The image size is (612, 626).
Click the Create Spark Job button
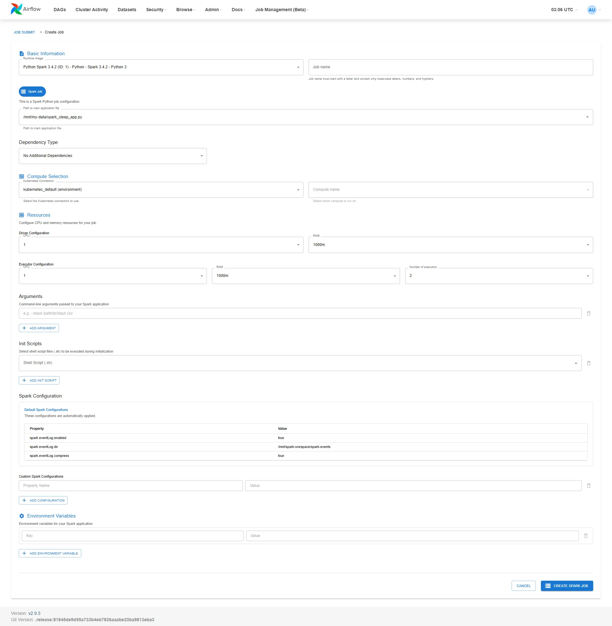coord(567,586)
